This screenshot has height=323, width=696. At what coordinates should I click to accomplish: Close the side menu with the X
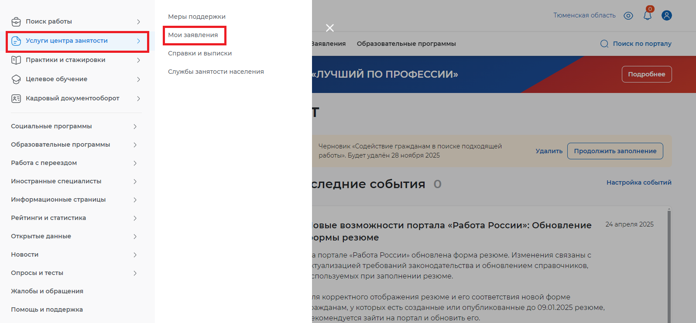point(330,28)
